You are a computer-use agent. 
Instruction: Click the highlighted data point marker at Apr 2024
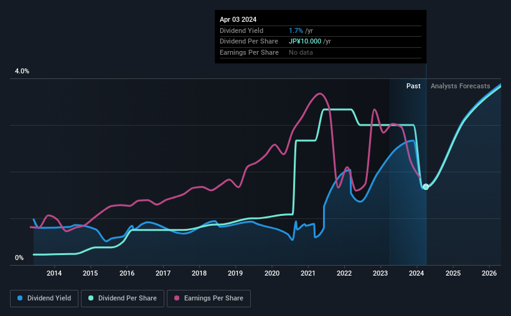click(x=426, y=187)
